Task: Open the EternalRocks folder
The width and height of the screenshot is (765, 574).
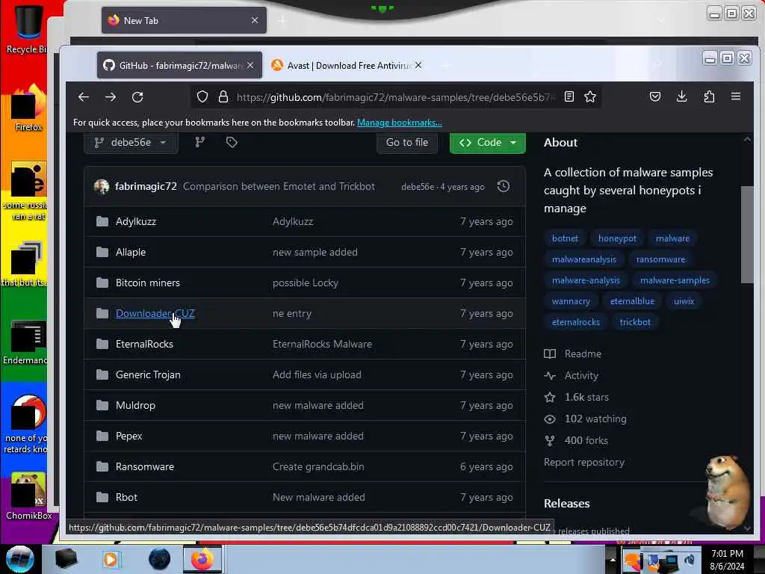Action: pos(144,344)
